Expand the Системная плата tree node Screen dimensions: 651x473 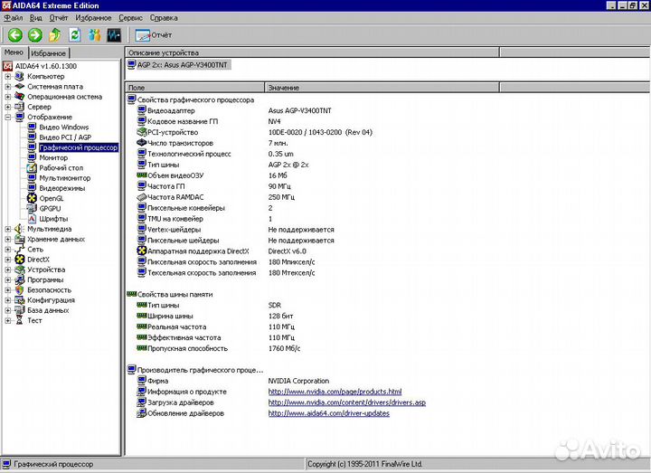pos(8,87)
